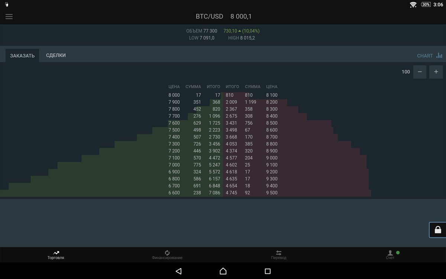446x279 pixels.
Task: Open the hamburger navigation menu
Action: (x=9, y=17)
